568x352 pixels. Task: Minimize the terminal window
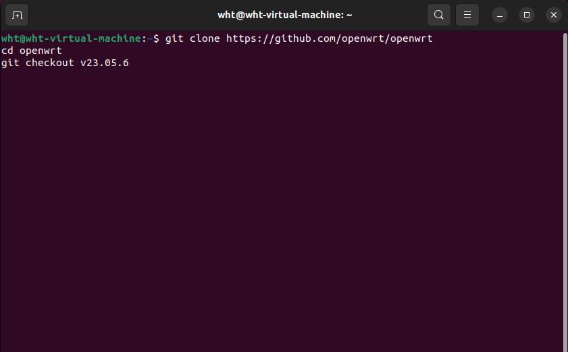[x=500, y=15]
